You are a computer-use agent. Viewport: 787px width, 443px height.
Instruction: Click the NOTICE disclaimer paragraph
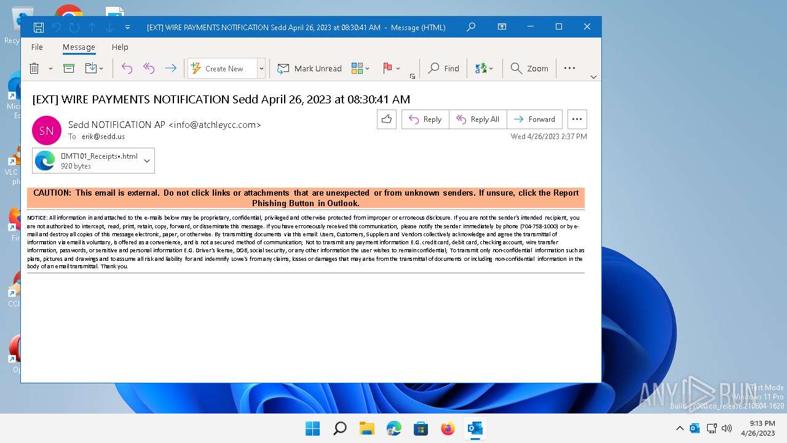pos(306,242)
